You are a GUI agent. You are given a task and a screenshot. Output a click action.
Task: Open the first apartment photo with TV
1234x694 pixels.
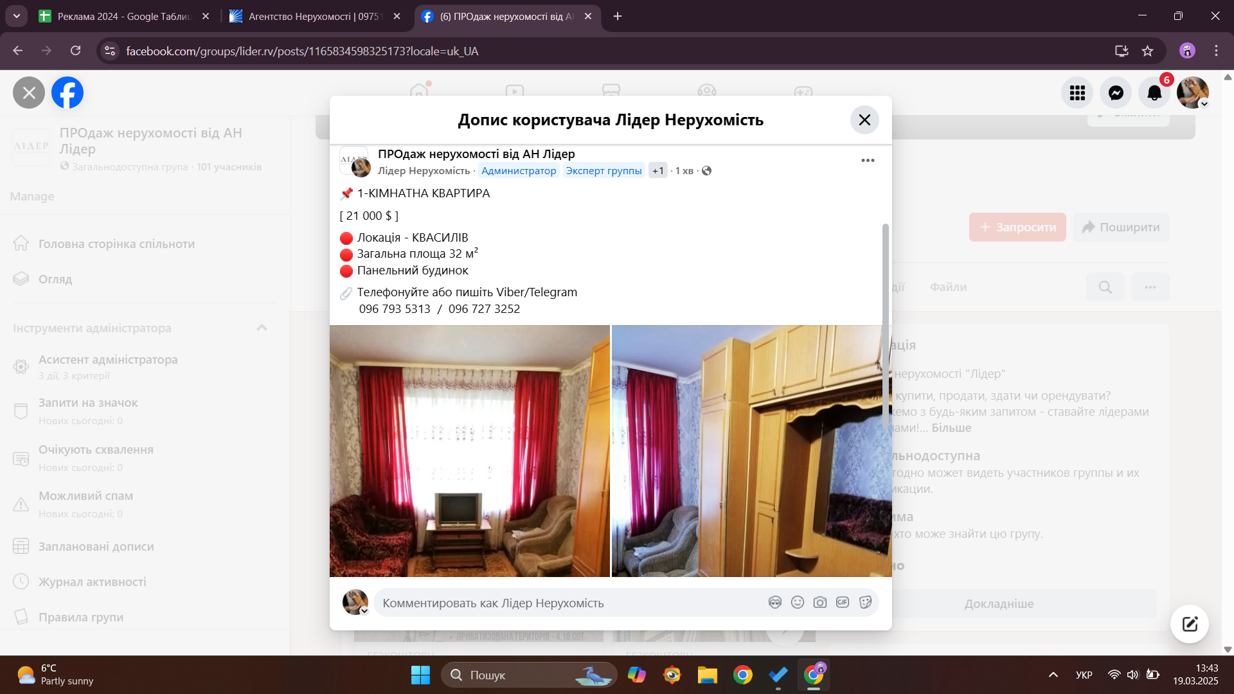[469, 450]
